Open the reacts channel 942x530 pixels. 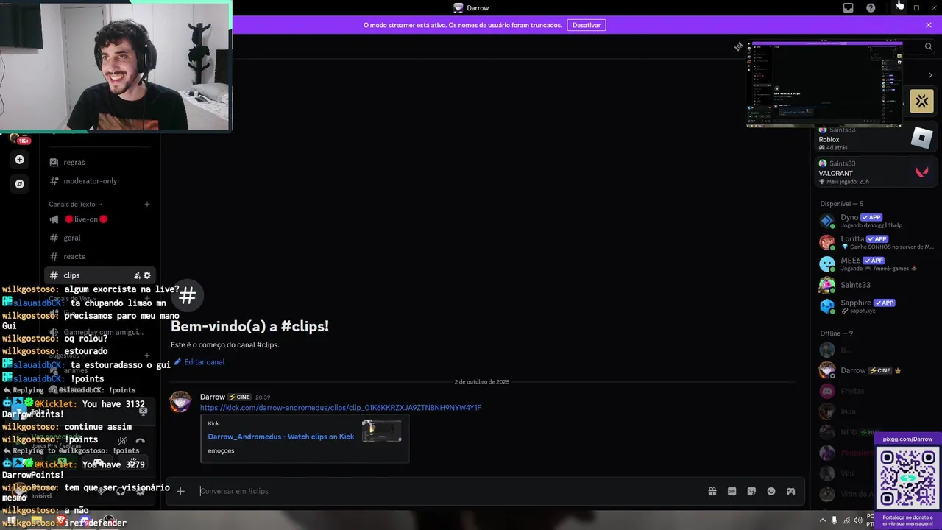[x=99, y=256]
